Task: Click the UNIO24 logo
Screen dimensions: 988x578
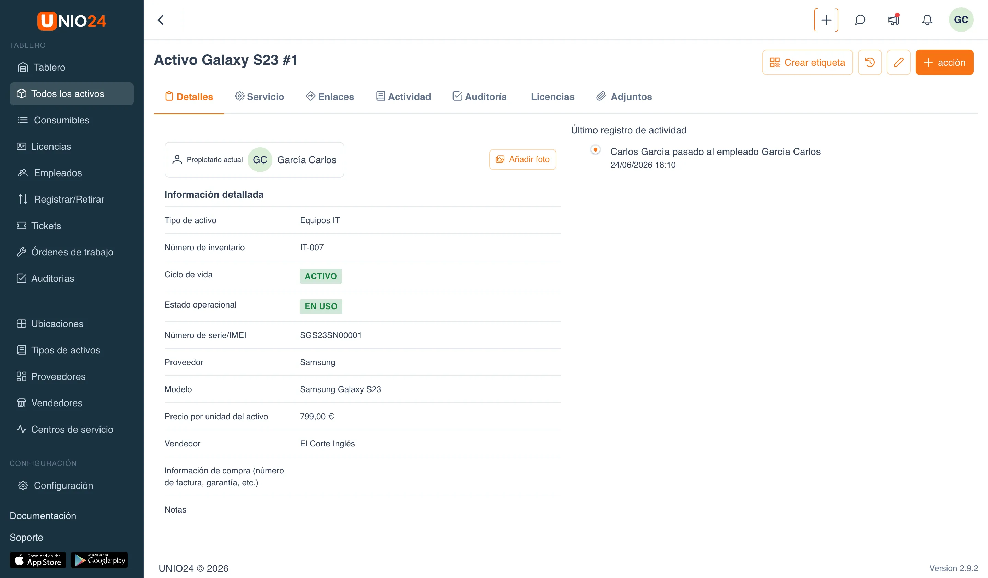Action: (x=72, y=21)
